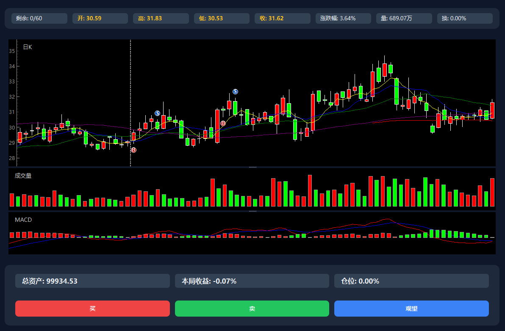This screenshot has width=505, height=331.
Task: Click the 成交量 volume panel label
Action: point(23,176)
